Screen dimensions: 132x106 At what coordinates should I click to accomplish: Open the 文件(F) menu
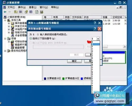(11, 7)
